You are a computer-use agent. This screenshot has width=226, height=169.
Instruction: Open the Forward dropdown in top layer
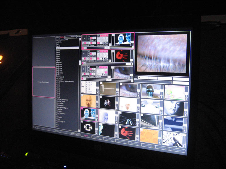[86, 45]
